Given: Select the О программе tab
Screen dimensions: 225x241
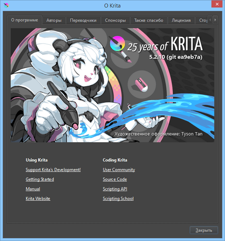Looking at the screenshot, I should click(x=25, y=20).
